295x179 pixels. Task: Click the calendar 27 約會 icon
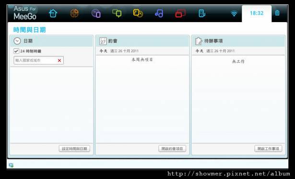coord(103,41)
